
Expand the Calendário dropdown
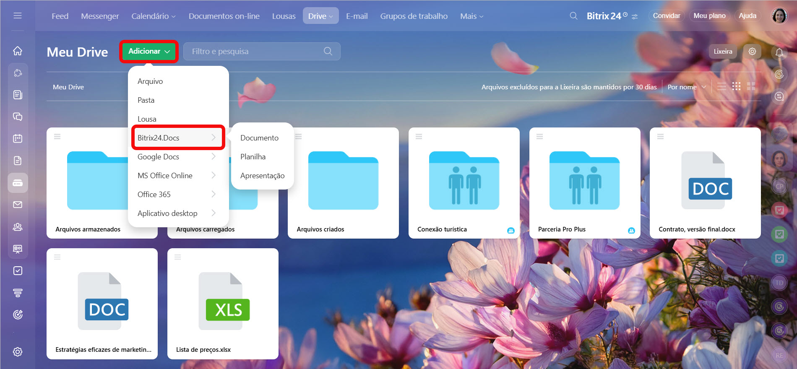coord(153,16)
